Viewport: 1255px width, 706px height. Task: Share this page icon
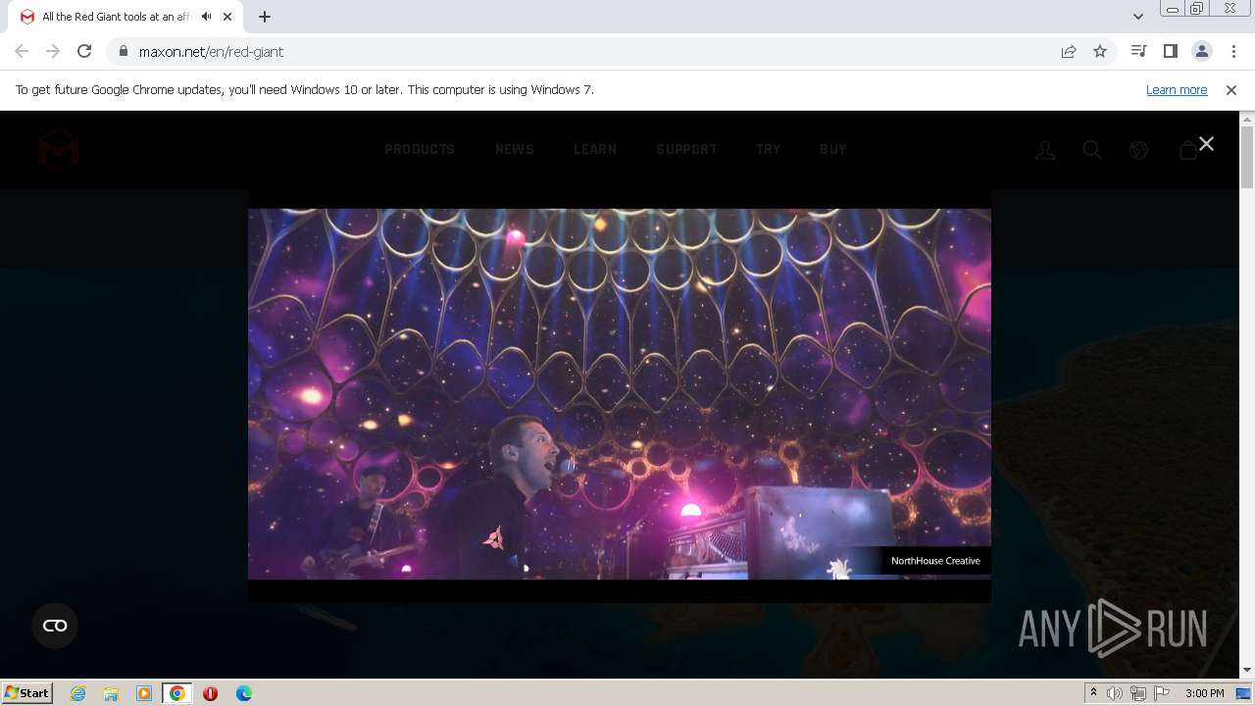pyautogui.click(x=1069, y=51)
